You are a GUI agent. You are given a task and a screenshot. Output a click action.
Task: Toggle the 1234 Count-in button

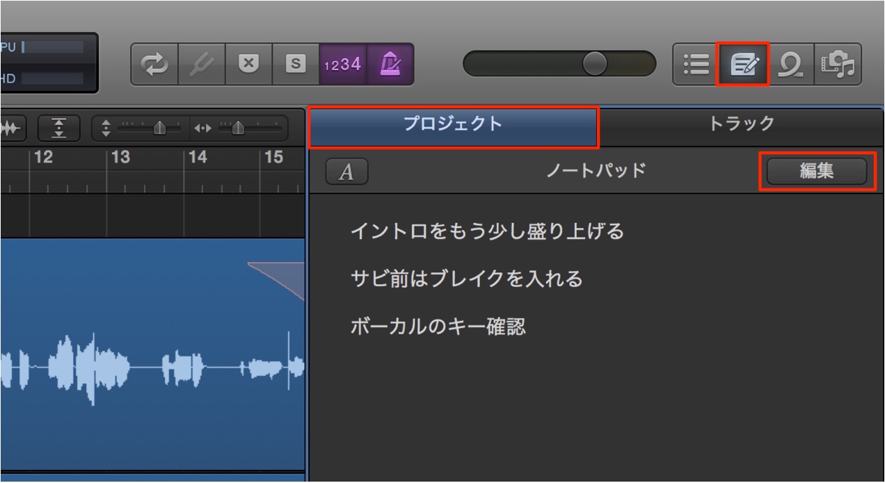[342, 64]
